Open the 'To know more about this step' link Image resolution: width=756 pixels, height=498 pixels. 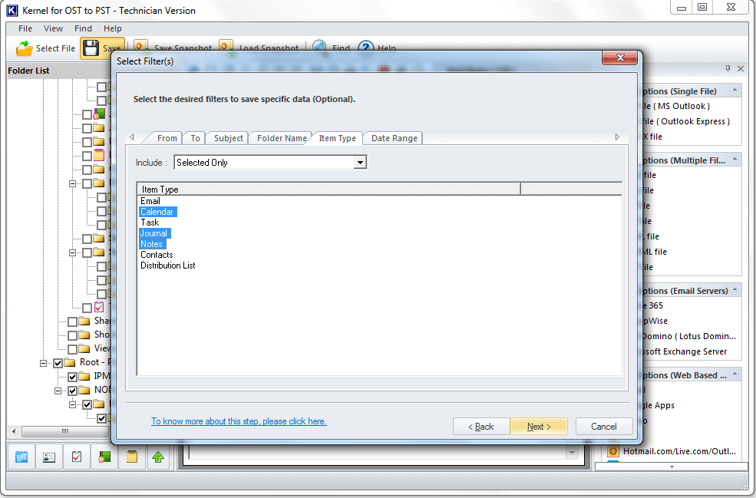pyautogui.click(x=239, y=421)
